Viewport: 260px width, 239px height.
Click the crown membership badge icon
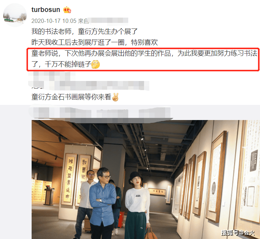pos(67,10)
